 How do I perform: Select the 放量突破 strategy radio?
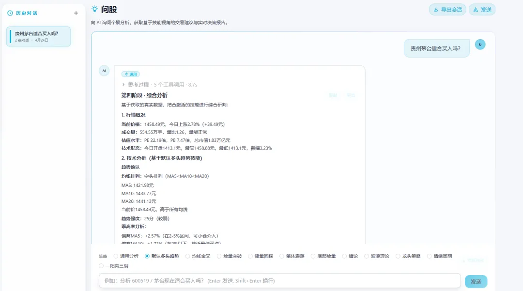coord(219,256)
